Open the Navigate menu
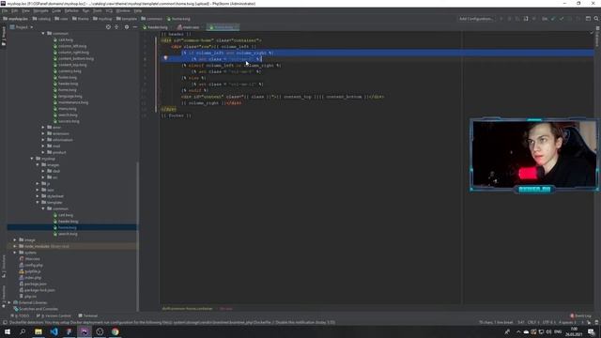The image size is (601, 338). click(x=40, y=10)
